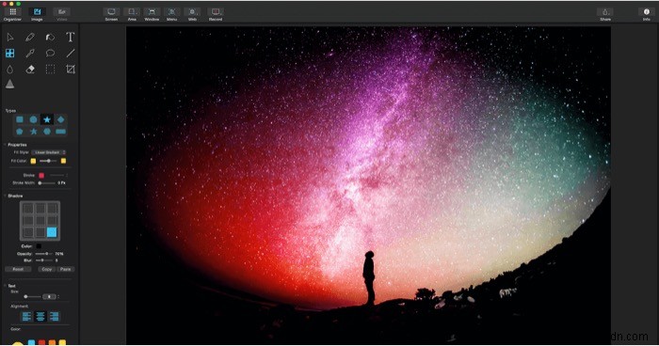Switch to the Video tab

(x=61, y=14)
